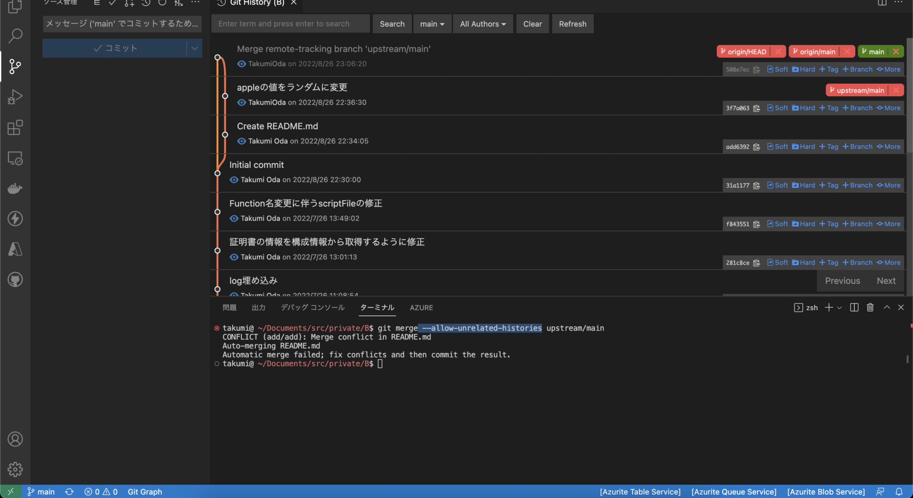The image size is (913, 498).
Task: Click Soft reset on commit 508e7ec
Action: (x=777, y=69)
